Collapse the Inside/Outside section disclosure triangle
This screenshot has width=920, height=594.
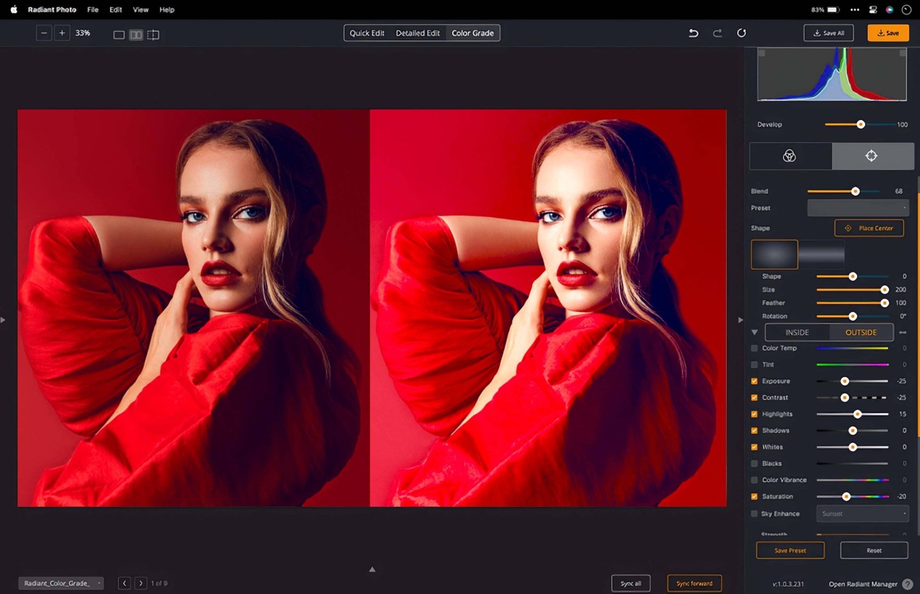point(755,332)
